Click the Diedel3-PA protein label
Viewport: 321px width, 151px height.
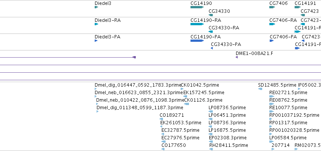click(108, 37)
